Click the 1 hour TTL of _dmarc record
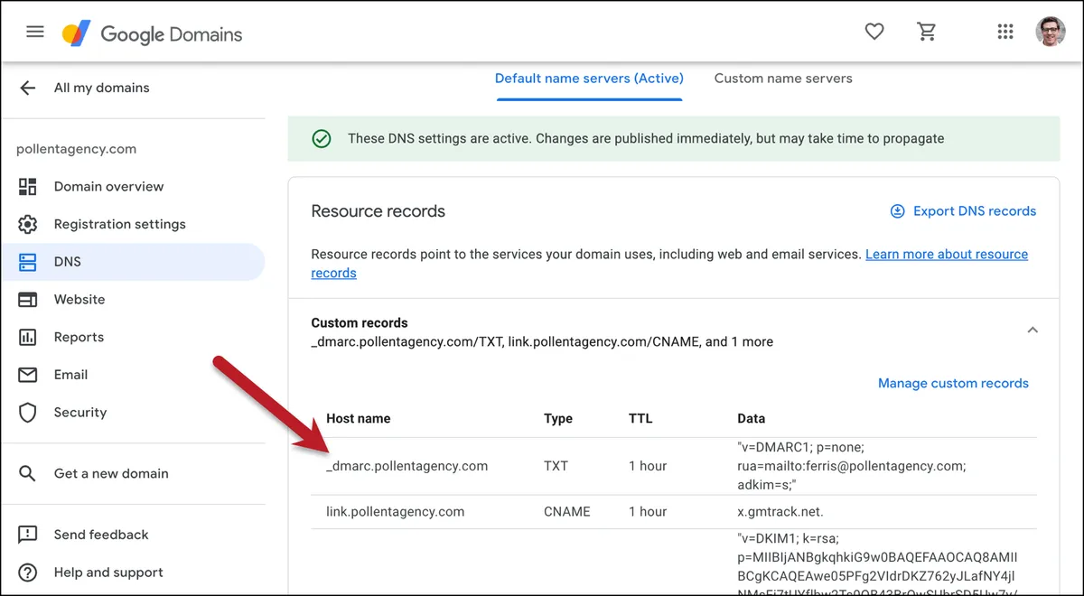The width and height of the screenshot is (1084, 596). [x=648, y=466]
